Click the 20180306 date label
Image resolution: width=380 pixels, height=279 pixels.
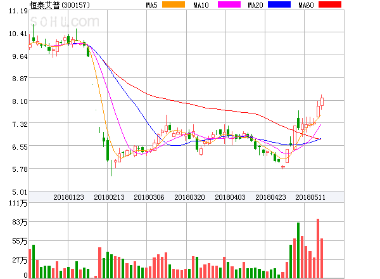click(x=149, y=197)
